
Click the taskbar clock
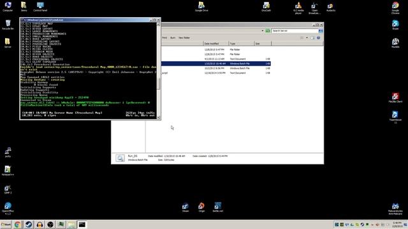[397, 225]
